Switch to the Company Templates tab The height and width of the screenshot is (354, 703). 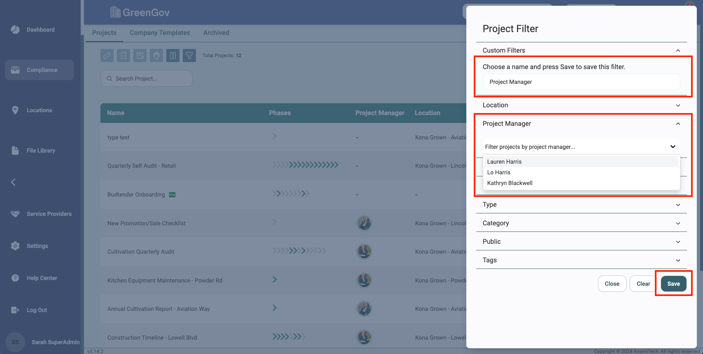(x=160, y=33)
